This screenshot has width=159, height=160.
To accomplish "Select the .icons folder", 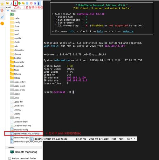I will click(15, 30).
